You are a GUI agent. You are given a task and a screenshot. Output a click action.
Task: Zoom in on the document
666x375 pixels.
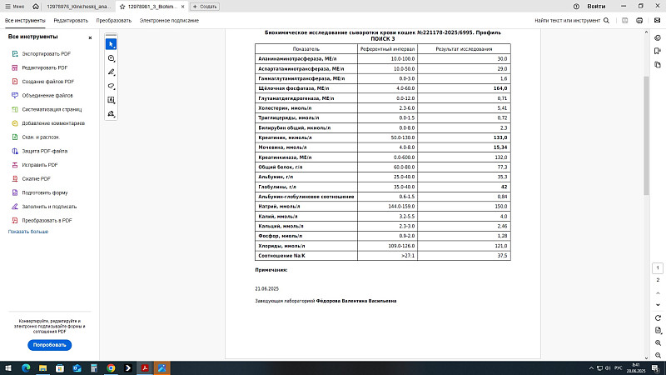658,342
